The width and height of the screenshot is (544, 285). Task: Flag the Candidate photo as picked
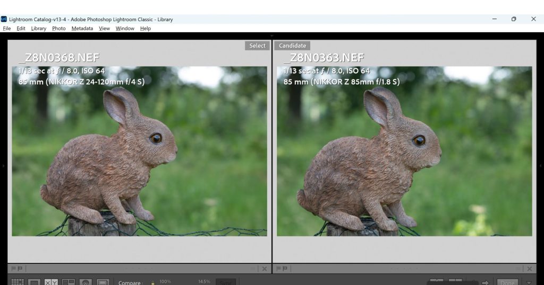[x=278, y=269]
